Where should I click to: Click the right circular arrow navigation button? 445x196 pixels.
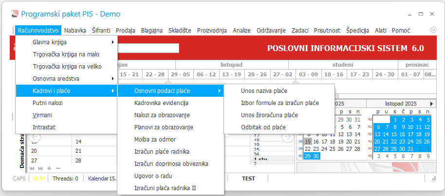point(287,137)
